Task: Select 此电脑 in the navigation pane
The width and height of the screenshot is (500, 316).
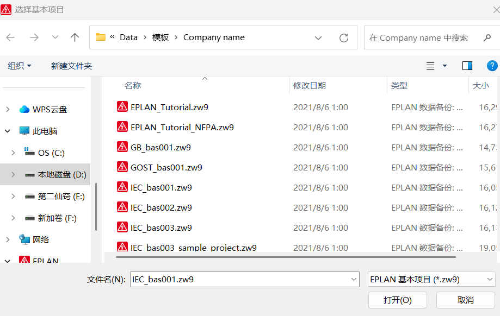Action: pos(45,131)
